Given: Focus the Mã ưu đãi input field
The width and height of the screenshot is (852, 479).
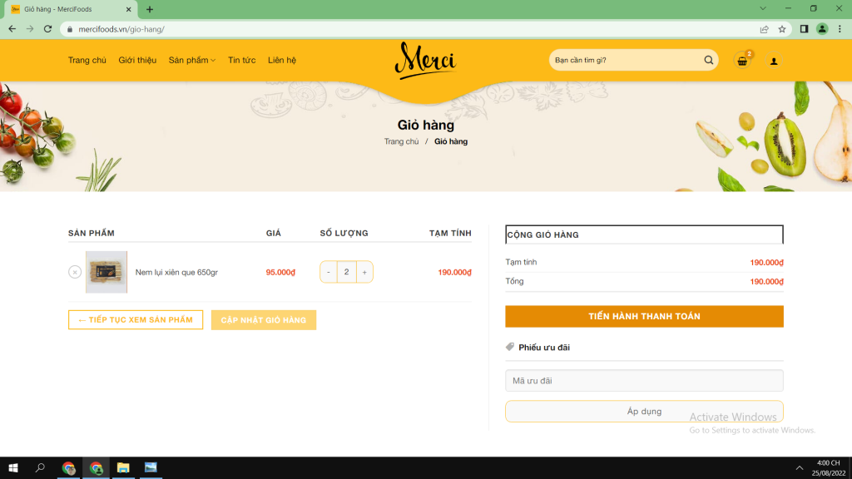Looking at the screenshot, I should click(644, 381).
